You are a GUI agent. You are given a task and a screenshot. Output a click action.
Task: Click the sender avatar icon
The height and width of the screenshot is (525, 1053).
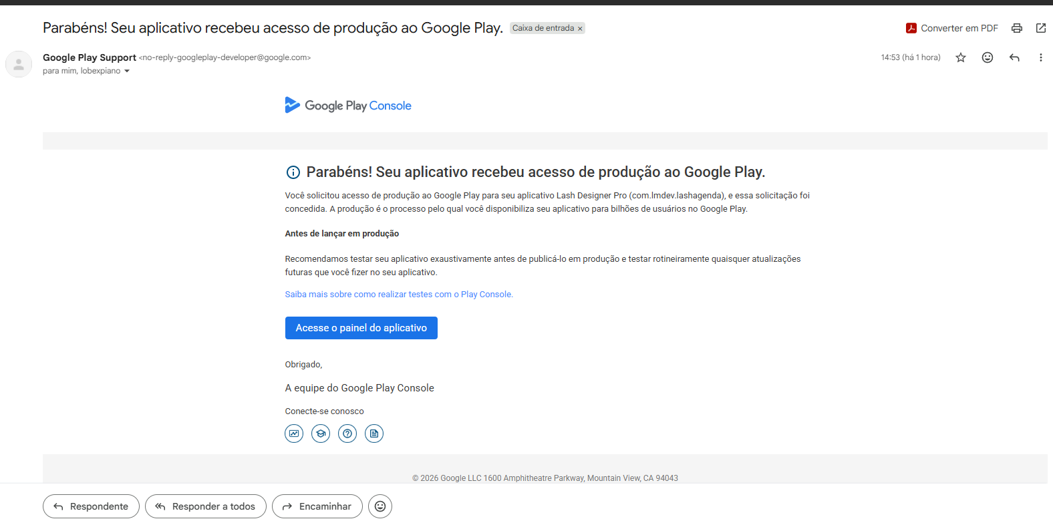19,64
